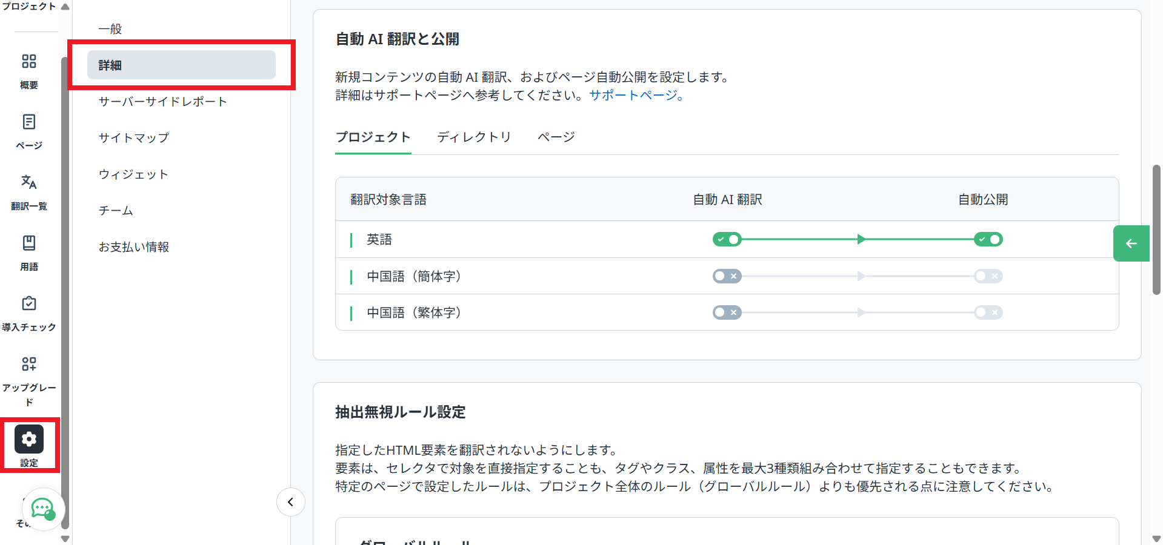Switch to the ディレクトリ tab
Screen dimensions: 1163x545
pos(475,137)
